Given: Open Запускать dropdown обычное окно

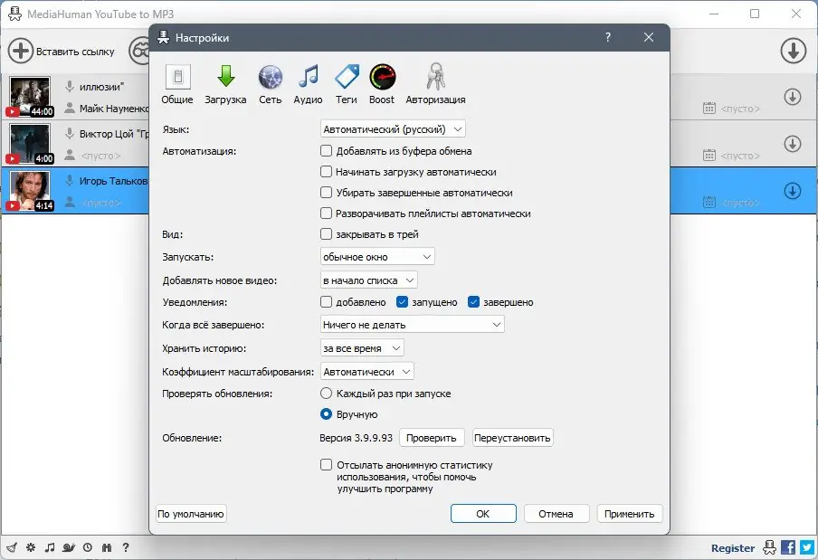Looking at the screenshot, I should (377, 257).
